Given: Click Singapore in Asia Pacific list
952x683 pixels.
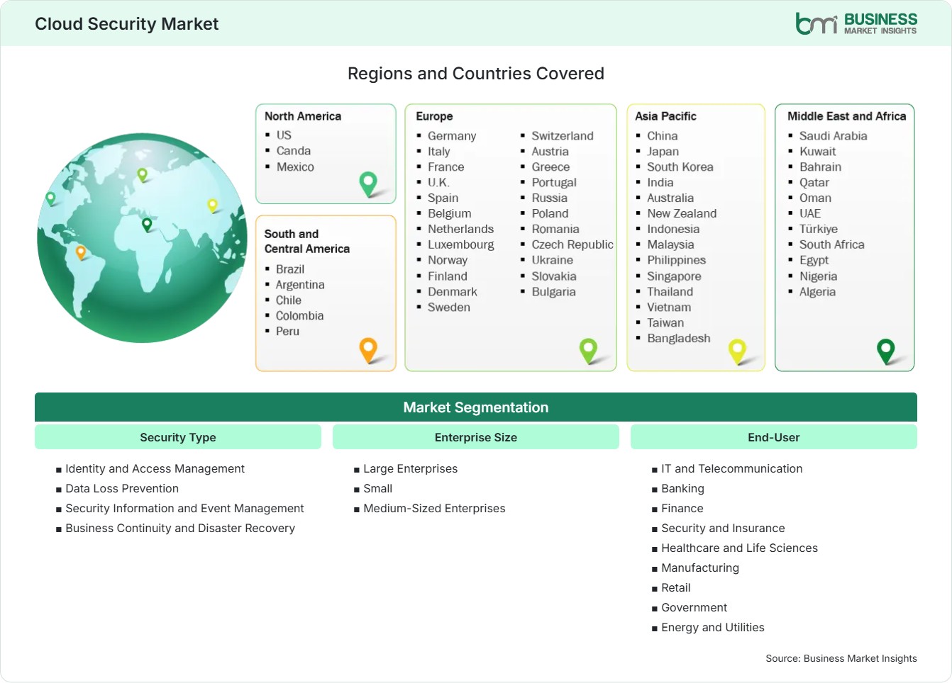Looking at the screenshot, I should click(674, 276).
